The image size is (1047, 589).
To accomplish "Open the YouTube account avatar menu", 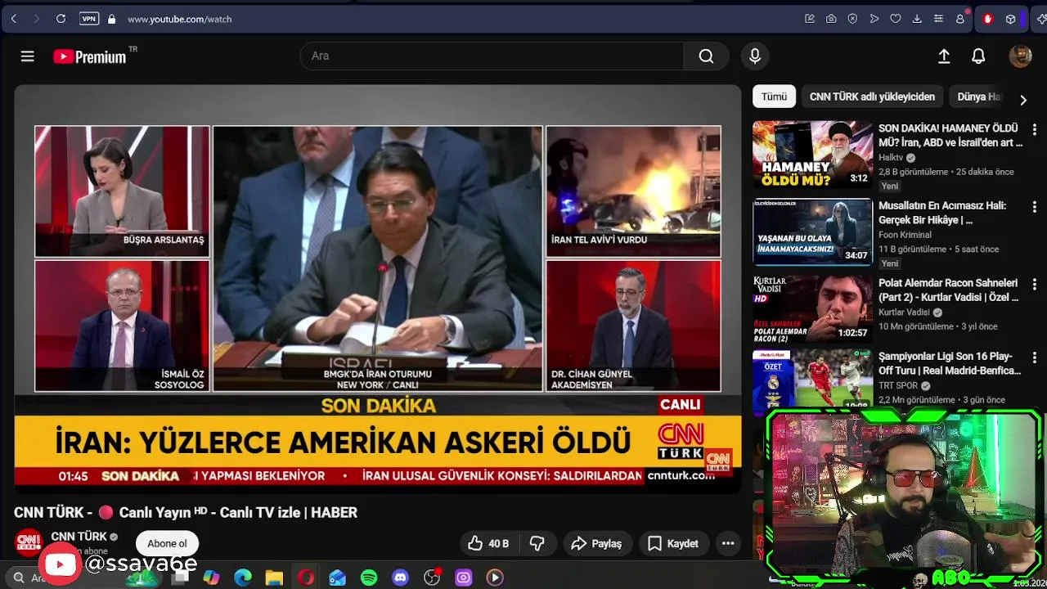I will tap(1020, 56).
